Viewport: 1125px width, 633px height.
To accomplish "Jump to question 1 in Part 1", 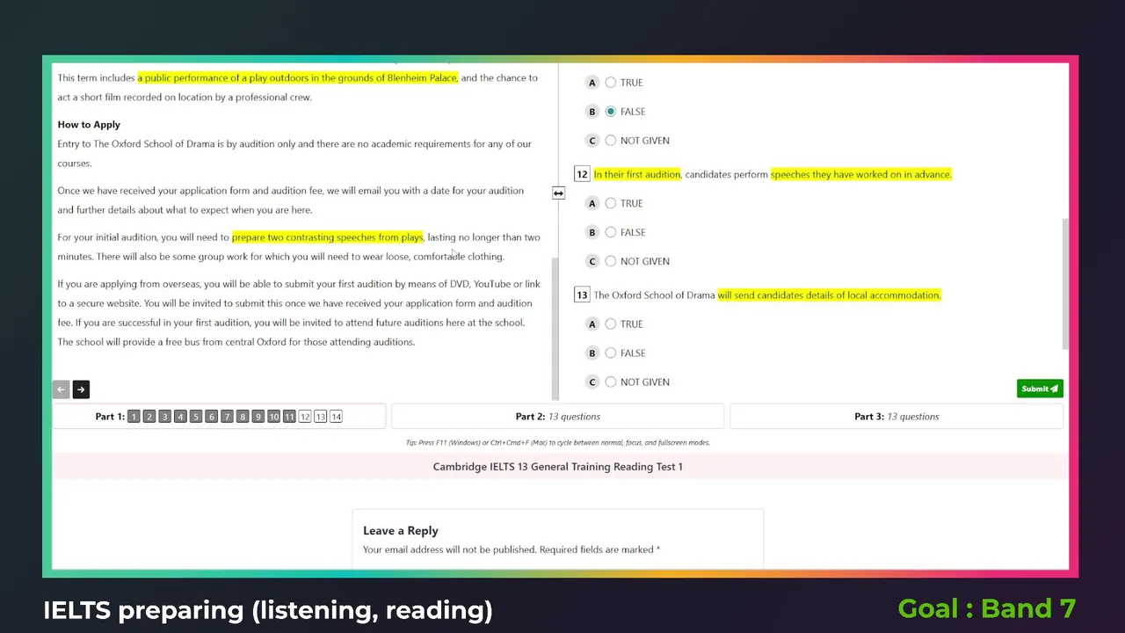I will tap(134, 417).
